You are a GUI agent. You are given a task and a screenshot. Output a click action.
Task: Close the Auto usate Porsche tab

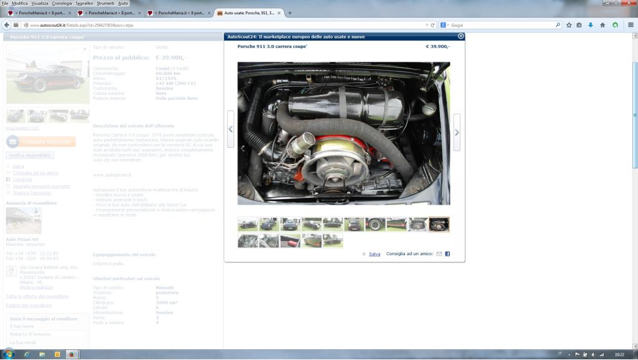pyautogui.click(x=279, y=13)
